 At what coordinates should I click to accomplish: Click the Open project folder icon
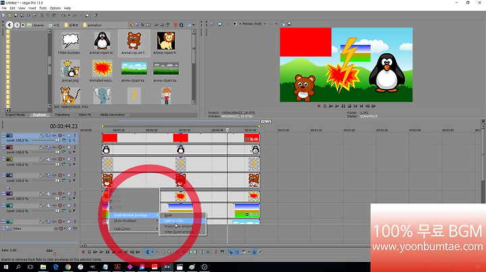point(9,15)
